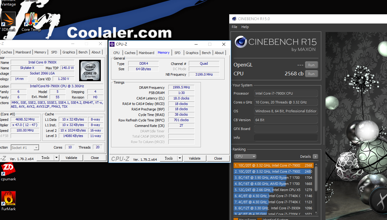The image size is (387, 220).
Task: Click the Cycle Time value 38 clocks
Action: point(181,115)
